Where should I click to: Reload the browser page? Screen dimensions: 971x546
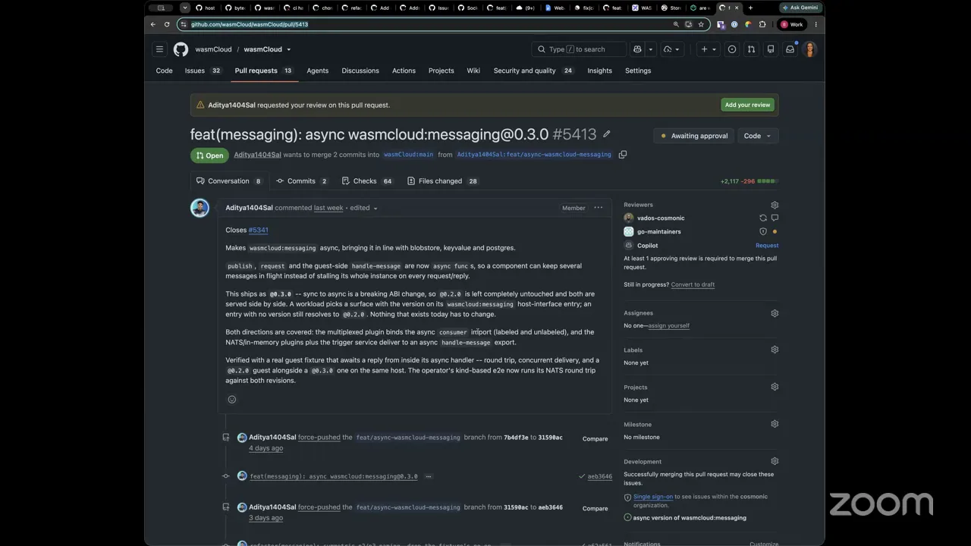click(167, 24)
